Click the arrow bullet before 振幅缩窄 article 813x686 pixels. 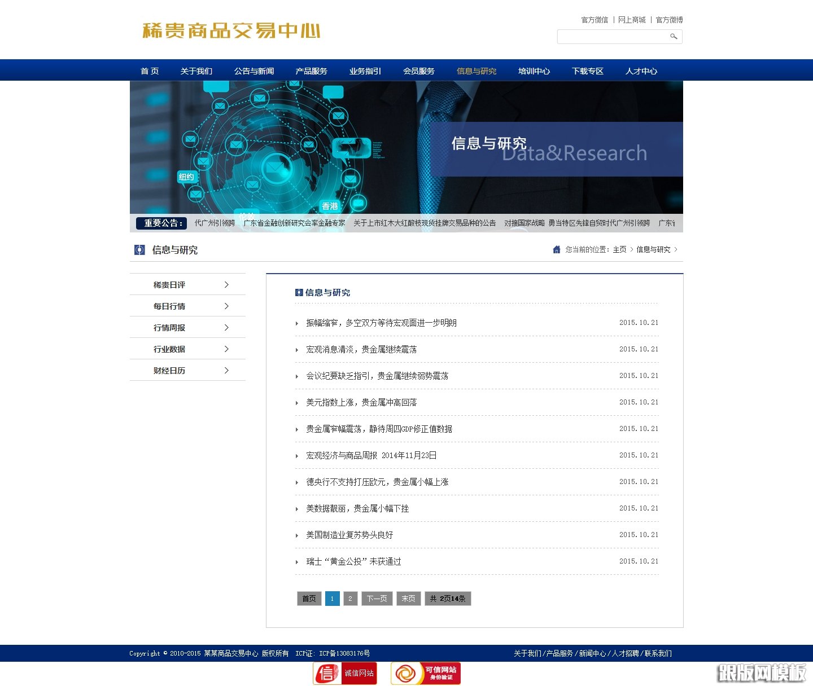[x=298, y=323]
